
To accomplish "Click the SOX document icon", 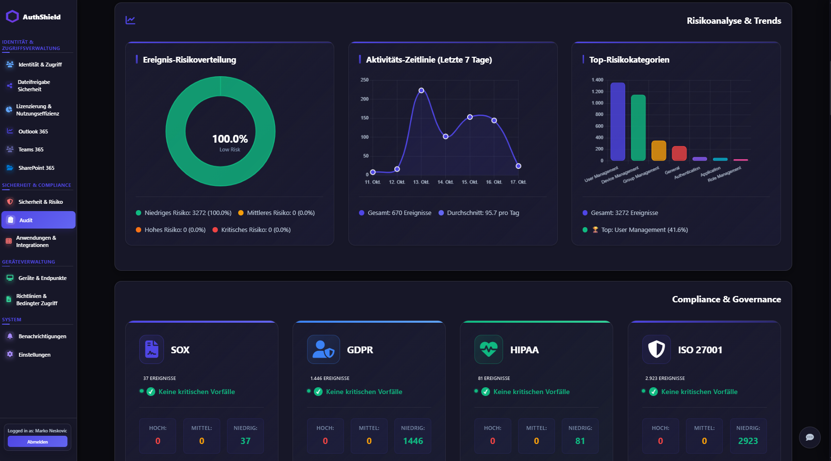I will pyautogui.click(x=151, y=349).
